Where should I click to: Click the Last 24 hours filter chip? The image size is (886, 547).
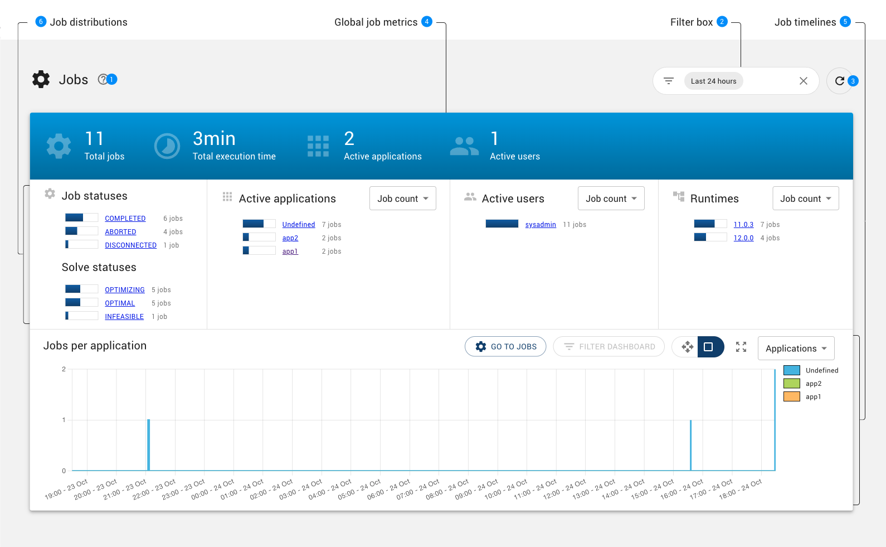pos(713,81)
